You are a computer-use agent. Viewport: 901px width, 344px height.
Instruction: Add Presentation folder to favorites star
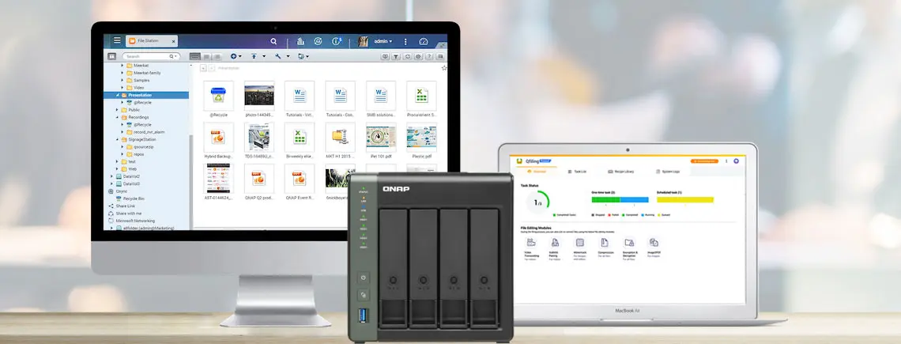[x=443, y=68]
